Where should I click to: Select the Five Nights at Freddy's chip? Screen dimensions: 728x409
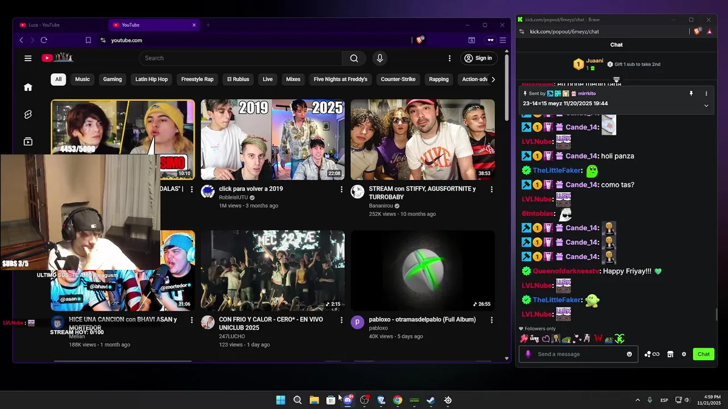click(x=341, y=80)
